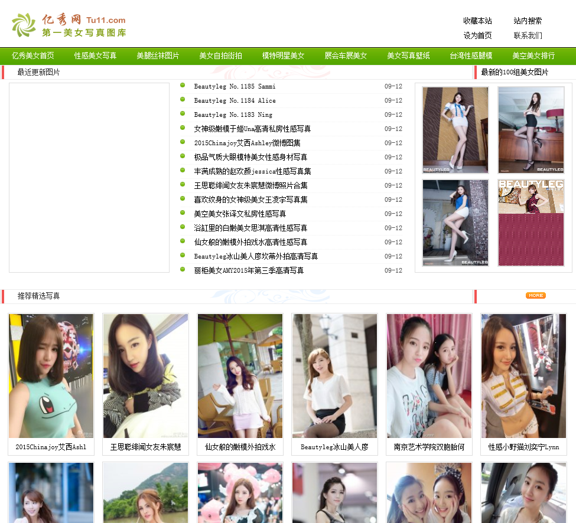Click second-row photo with pink plush toys

(240, 493)
